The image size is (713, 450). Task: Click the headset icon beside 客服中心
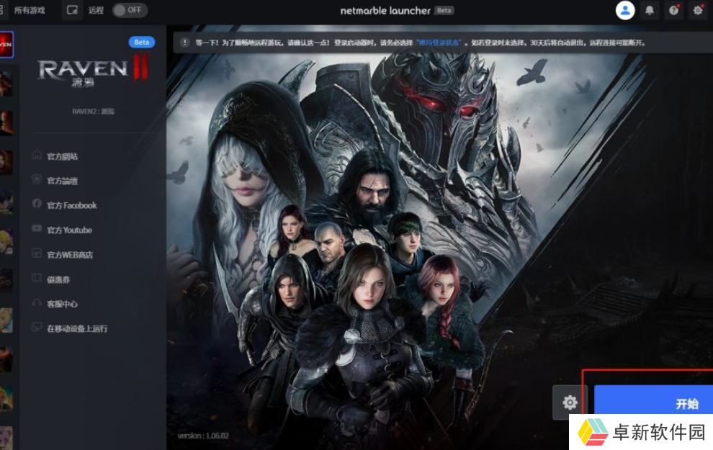pos(37,302)
